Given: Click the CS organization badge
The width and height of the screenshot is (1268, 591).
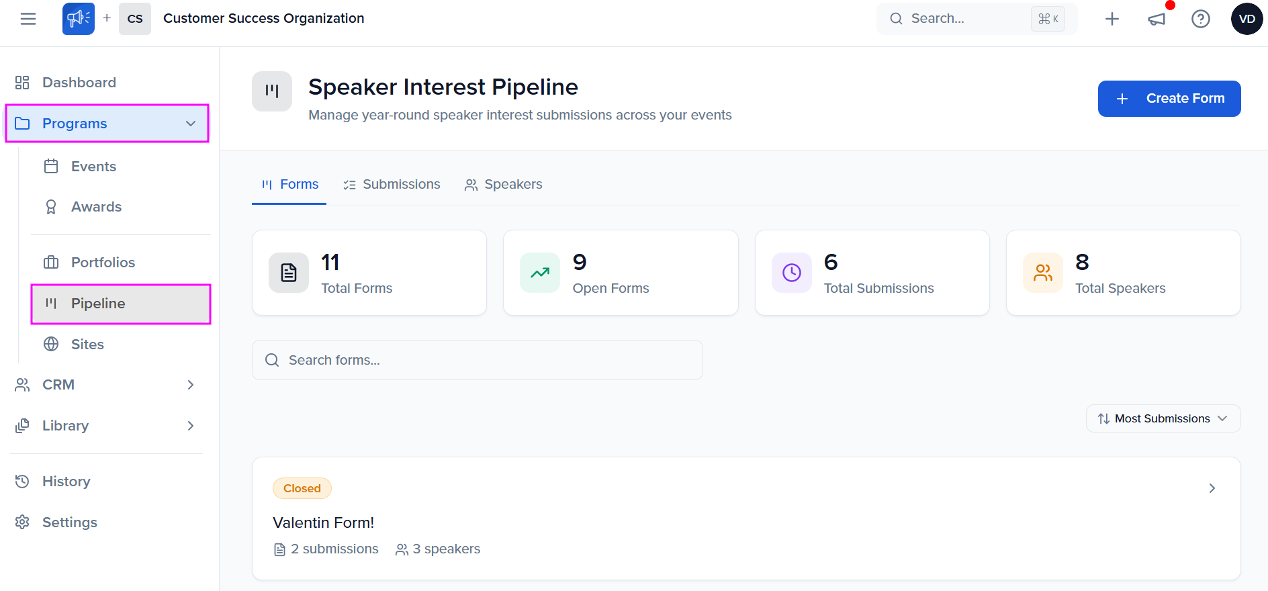Looking at the screenshot, I should coord(135,19).
